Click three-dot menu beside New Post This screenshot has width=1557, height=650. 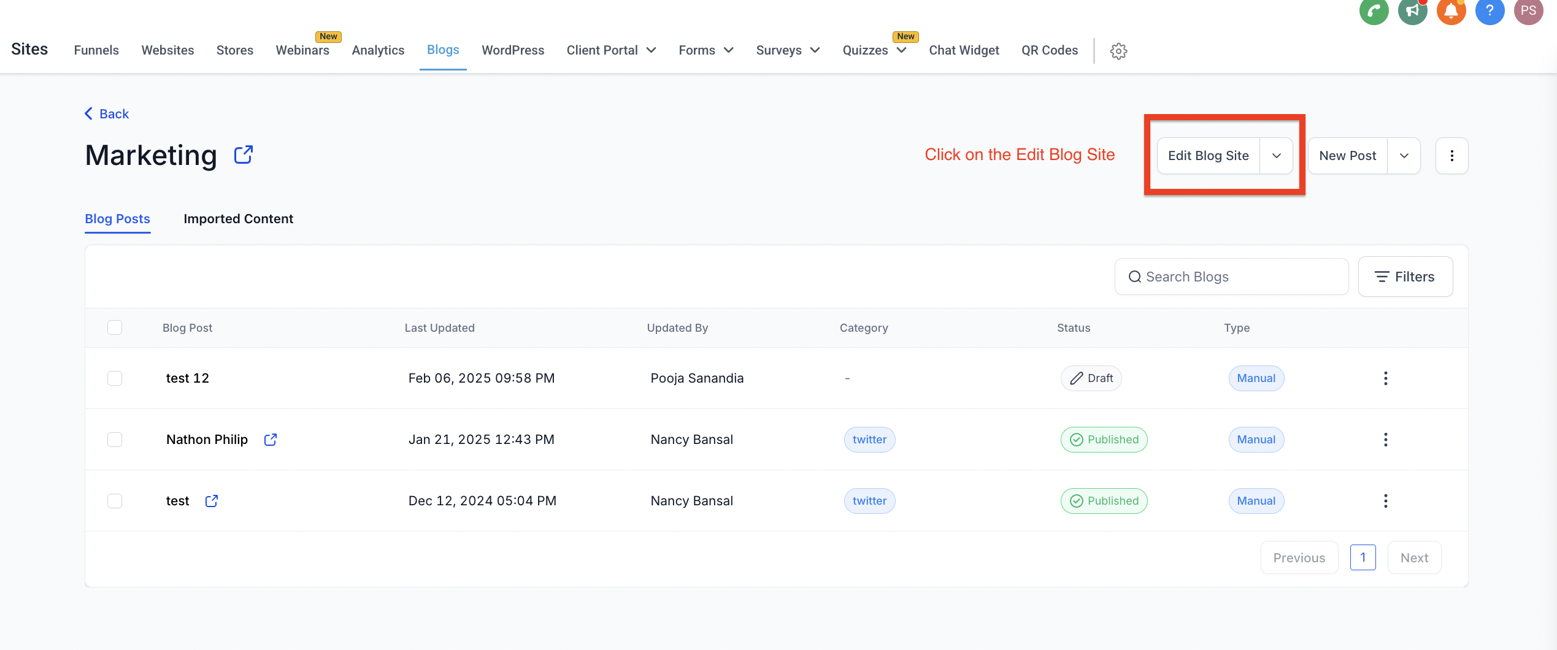(x=1451, y=156)
